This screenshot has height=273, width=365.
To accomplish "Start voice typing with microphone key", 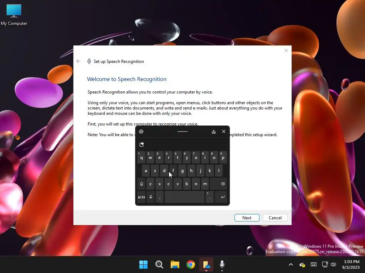I will coord(151,197).
